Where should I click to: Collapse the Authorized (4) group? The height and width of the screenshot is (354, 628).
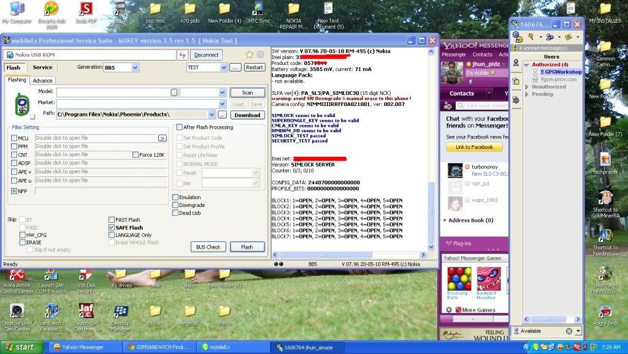[527, 65]
